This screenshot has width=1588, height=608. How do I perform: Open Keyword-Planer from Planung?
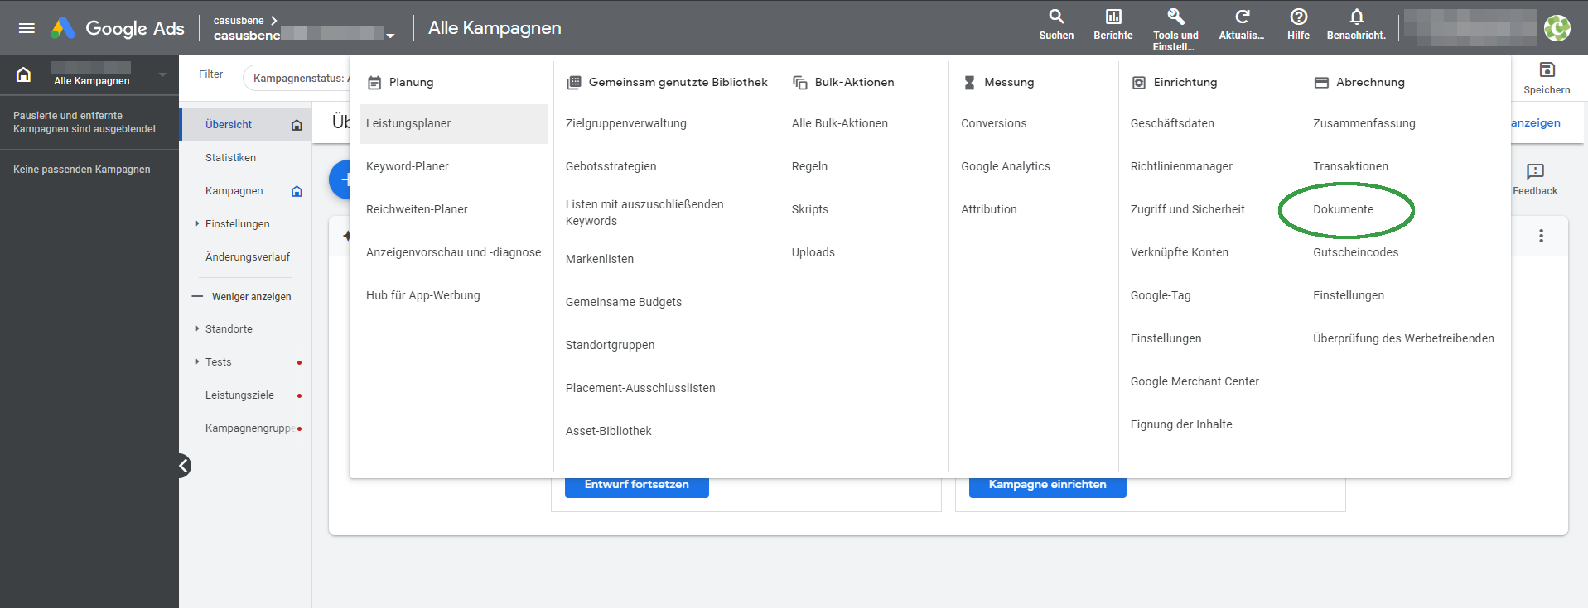tap(408, 166)
